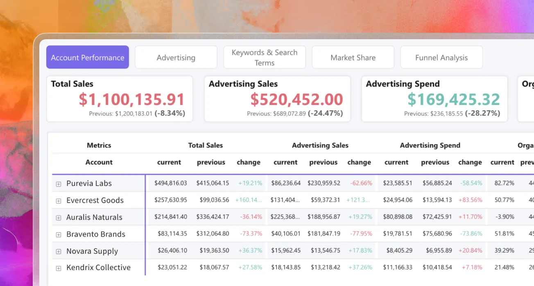Click the $18,143.85 cell
The image size is (534, 286).
(286, 268)
